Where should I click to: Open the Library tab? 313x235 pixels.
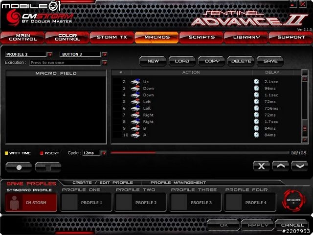coord(246,37)
